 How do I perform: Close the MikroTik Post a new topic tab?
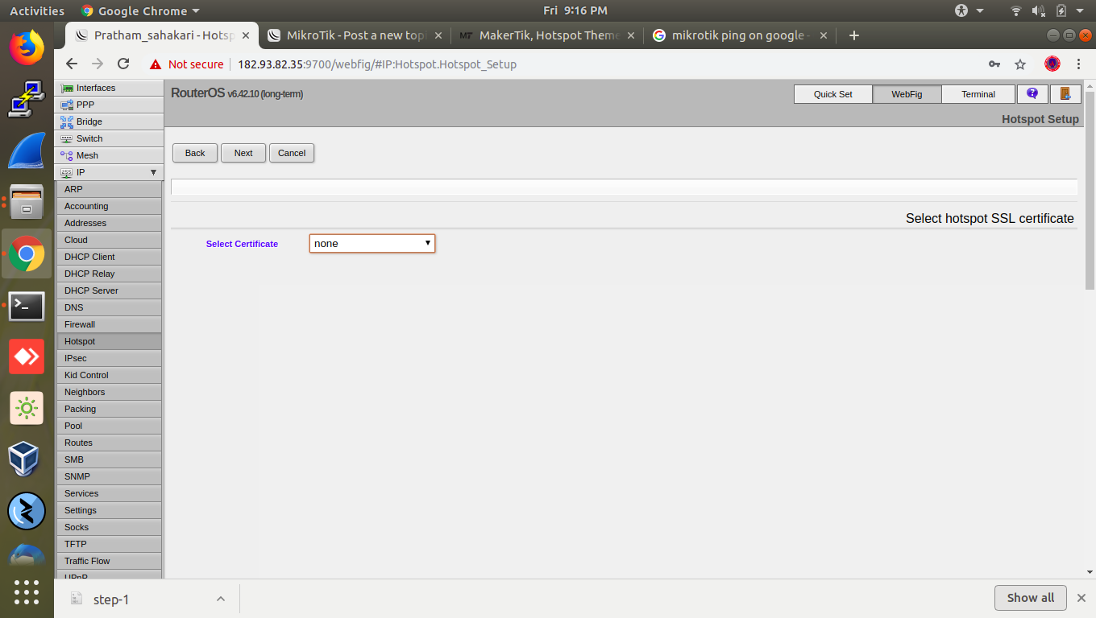click(x=438, y=35)
